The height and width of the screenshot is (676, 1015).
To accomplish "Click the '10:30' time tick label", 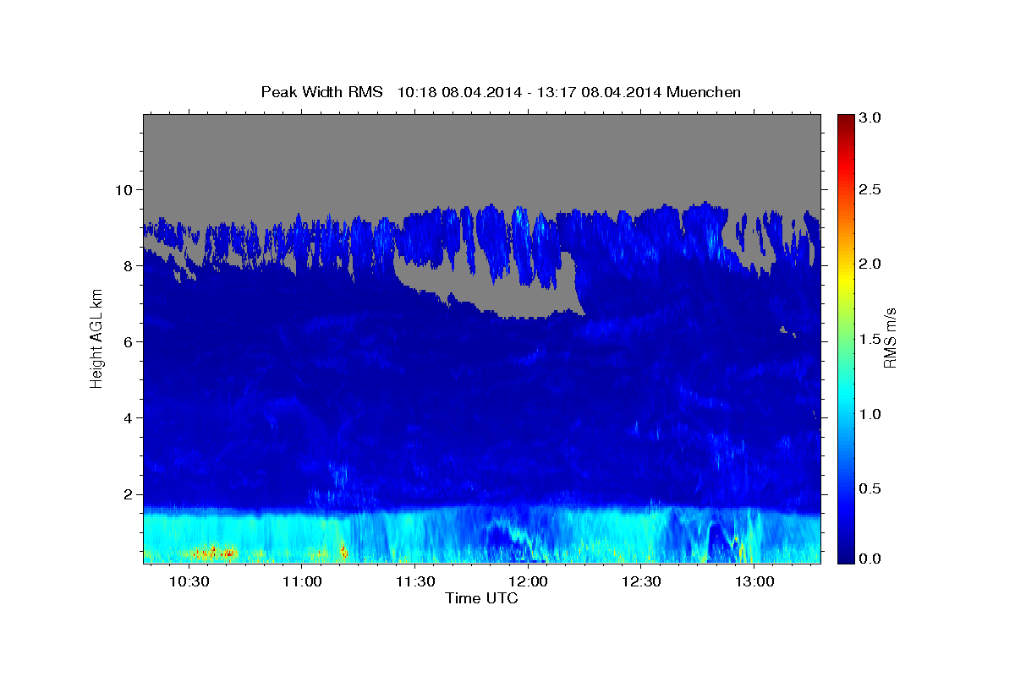I will [x=189, y=582].
